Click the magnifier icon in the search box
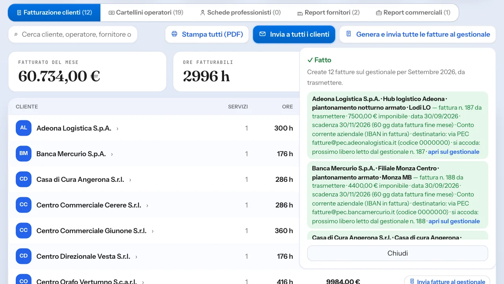The width and height of the screenshot is (504, 284). tap(16, 35)
